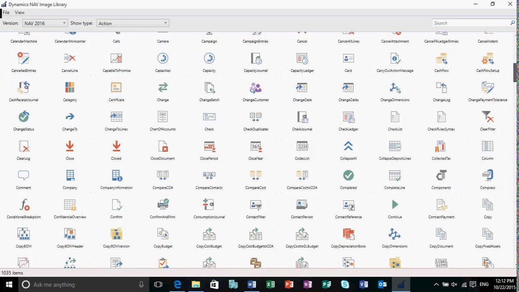Click the ConfirmAndPrint icon
Image resolution: width=519 pixels, height=292 pixels.
click(x=163, y=204)
